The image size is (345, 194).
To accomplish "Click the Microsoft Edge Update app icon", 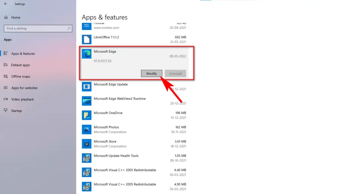I will click(87, 87).
